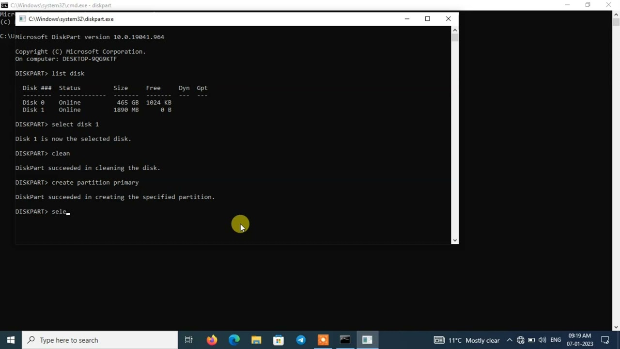This screenshot has height=349, width=620.
Task: Click the 'Disk 0' row in the table
Action: click(97, 102)
